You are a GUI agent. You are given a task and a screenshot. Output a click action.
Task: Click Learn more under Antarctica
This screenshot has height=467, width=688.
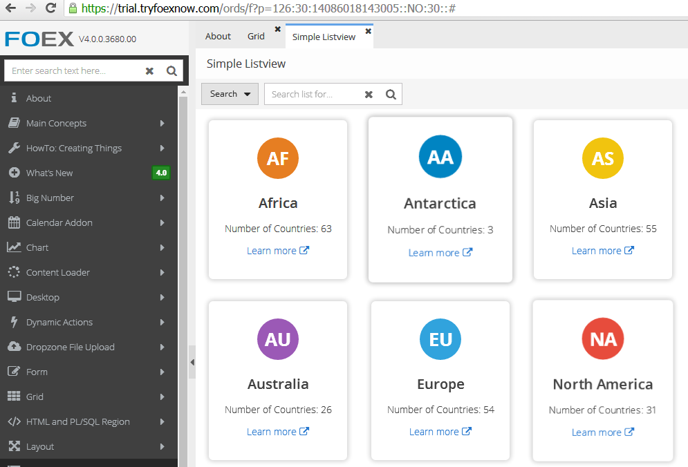(440, 252)
